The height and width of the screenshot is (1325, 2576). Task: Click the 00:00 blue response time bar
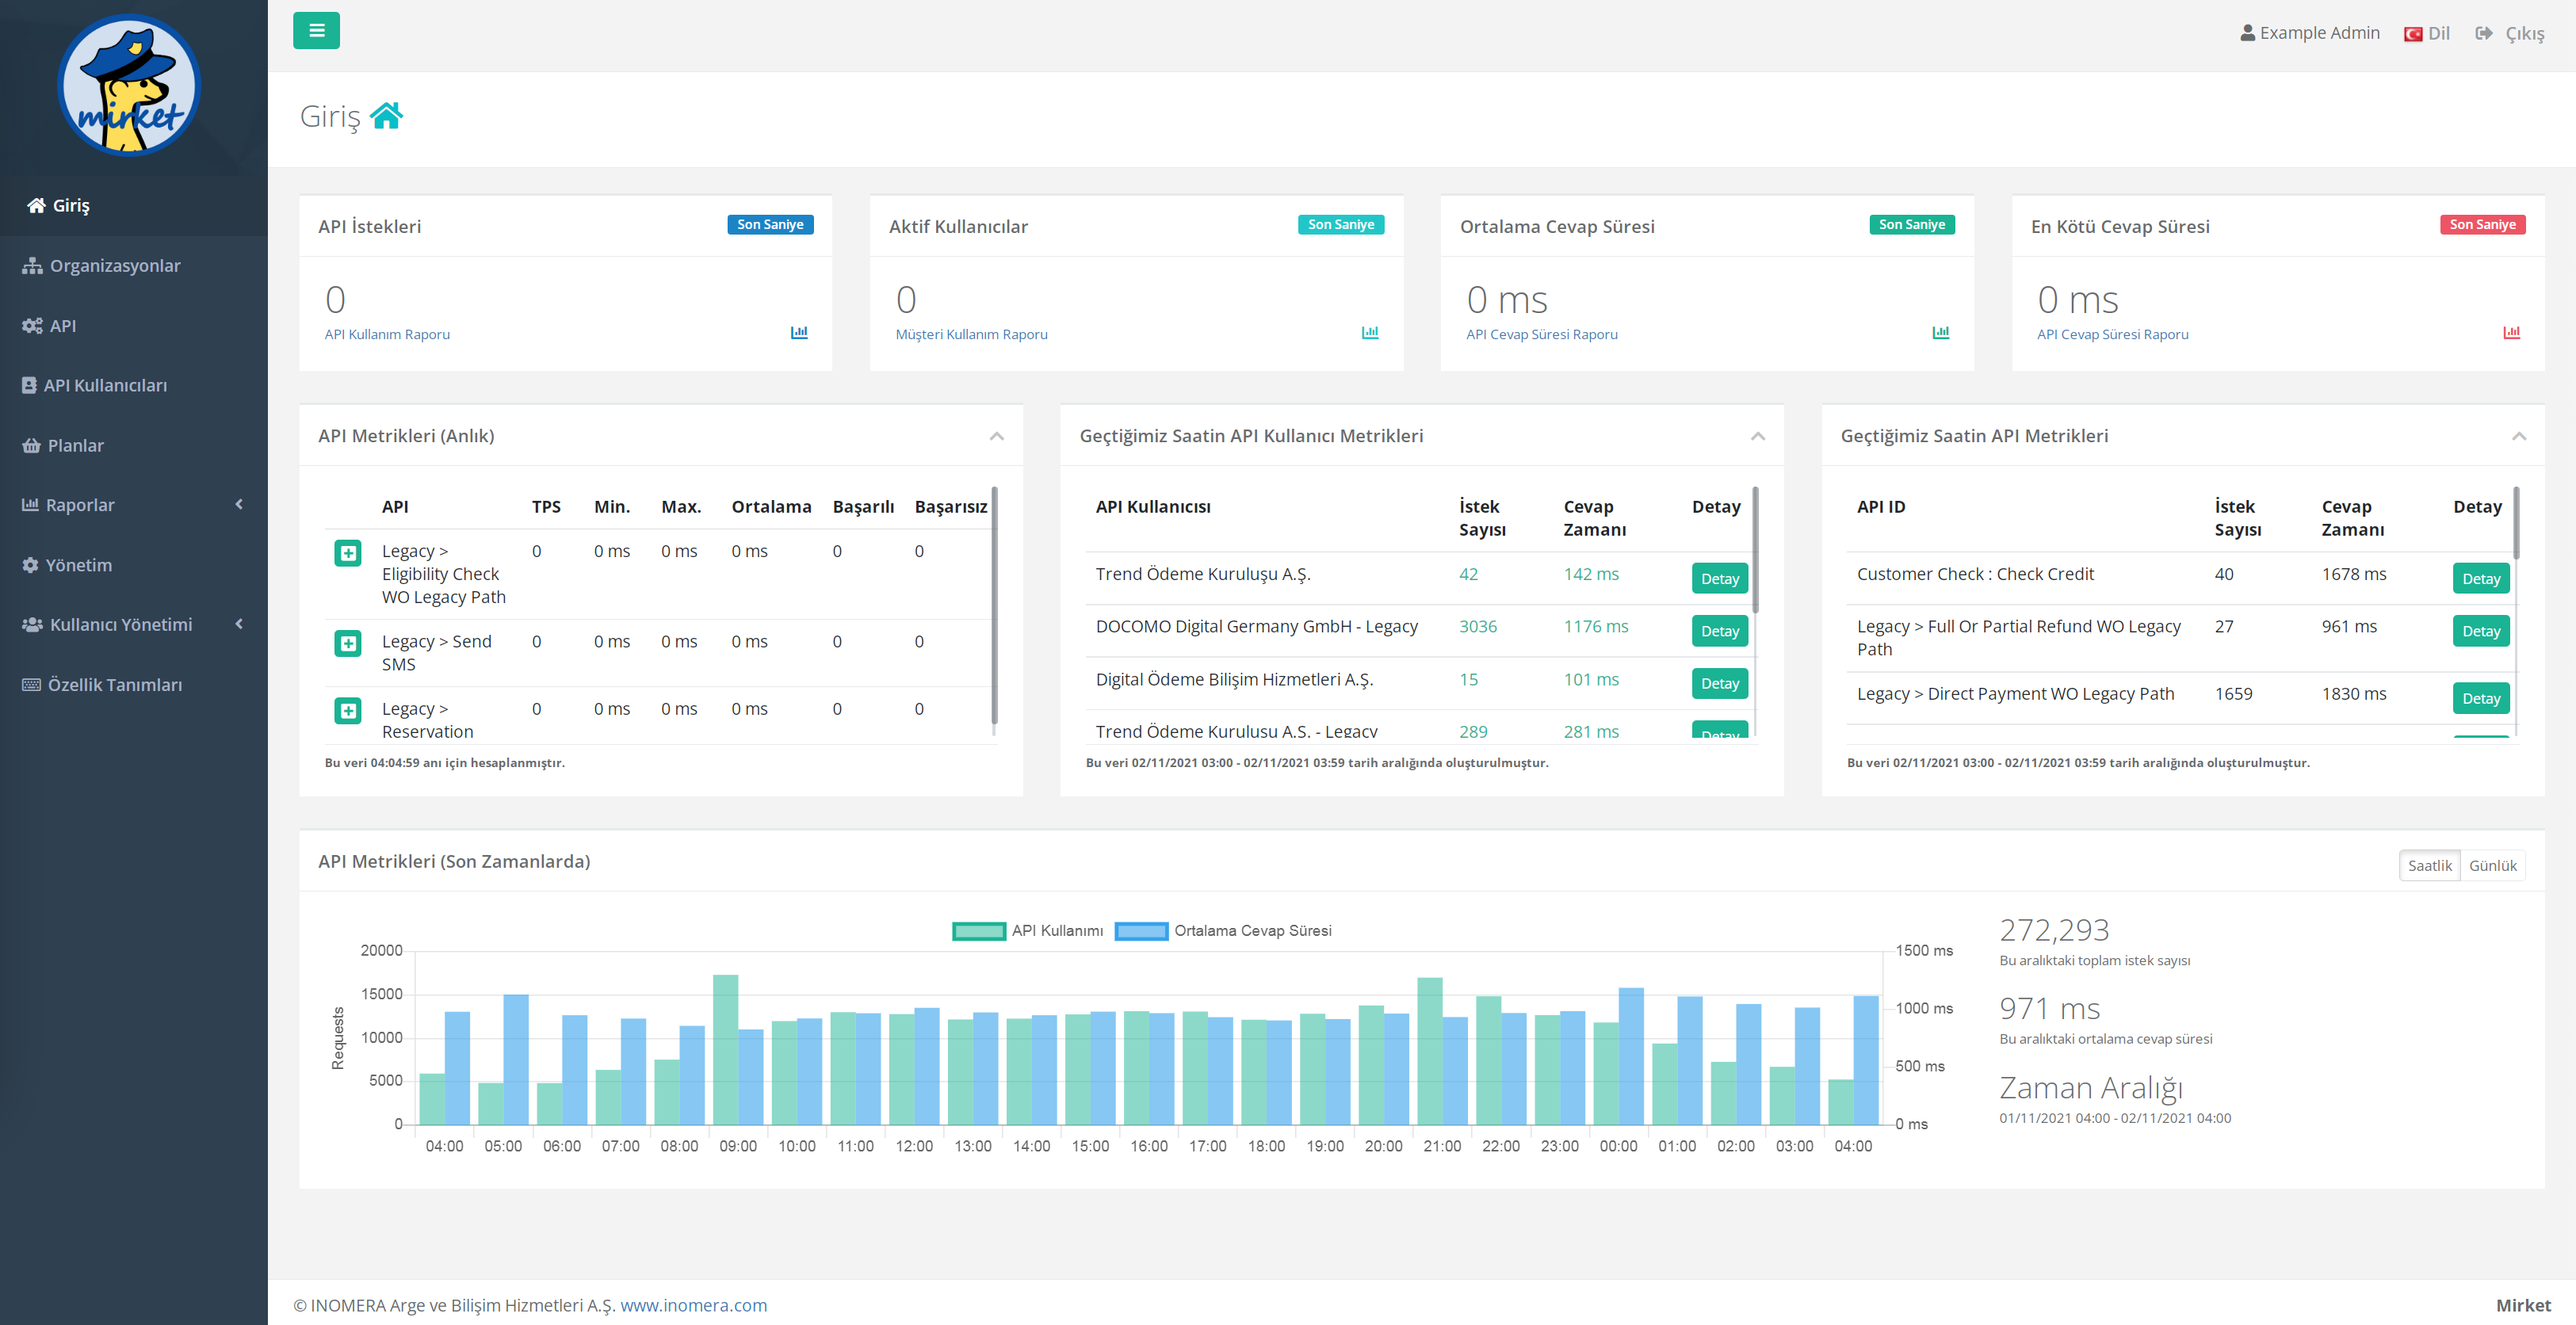pyautogui.click(x=1631, y=1056)
